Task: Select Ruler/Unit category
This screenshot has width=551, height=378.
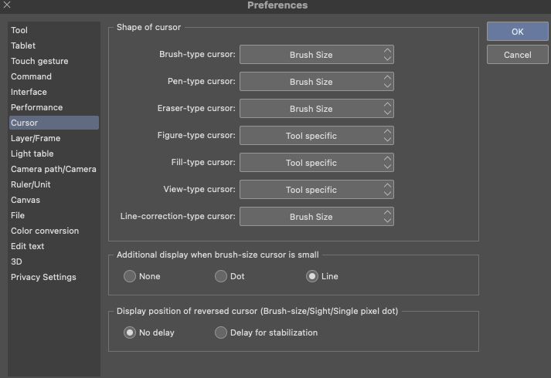Action: coord(54,184)
